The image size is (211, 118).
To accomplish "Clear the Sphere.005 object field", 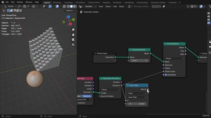I will [x=90, y=100].
